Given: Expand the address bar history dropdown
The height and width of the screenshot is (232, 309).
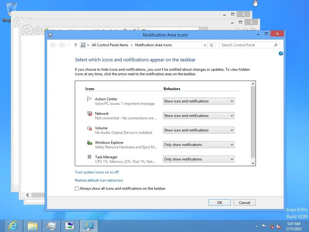Looking at the screenshot, I should (x=205, y=45).
